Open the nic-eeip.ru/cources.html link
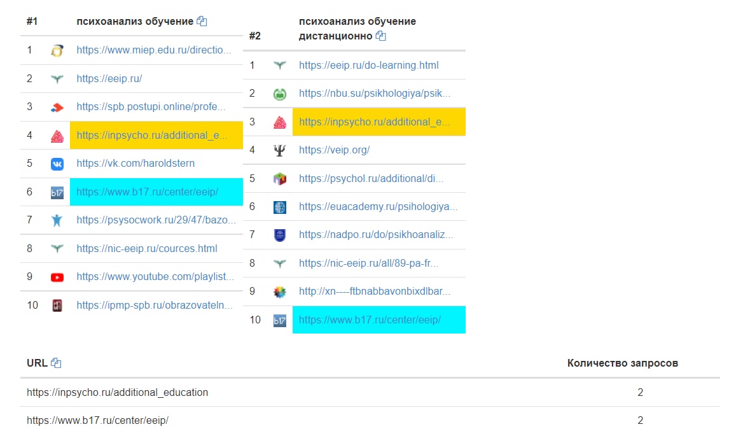This screenshot has height=436, width=736. tap(146, 248)
